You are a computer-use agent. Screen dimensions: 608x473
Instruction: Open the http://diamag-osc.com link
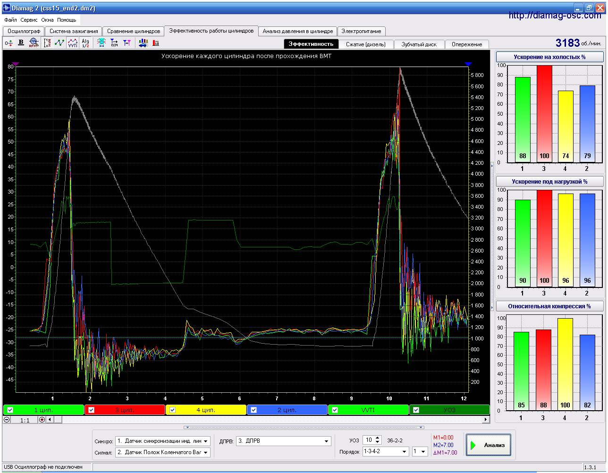click(555, 16)
